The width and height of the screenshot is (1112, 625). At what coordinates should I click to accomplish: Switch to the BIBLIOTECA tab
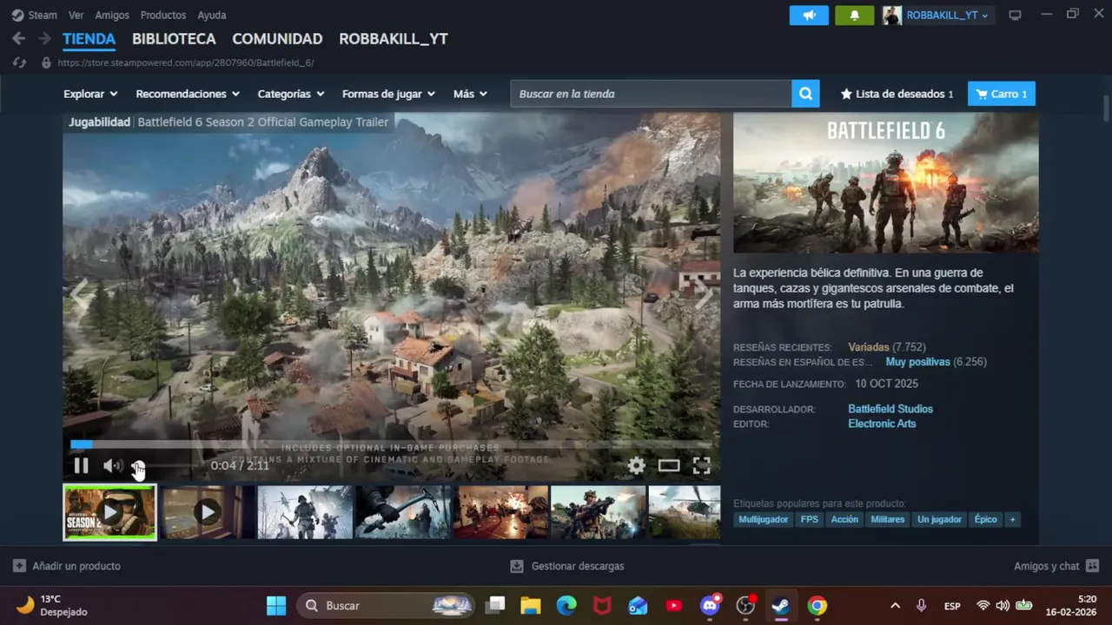tap(174, 39)
